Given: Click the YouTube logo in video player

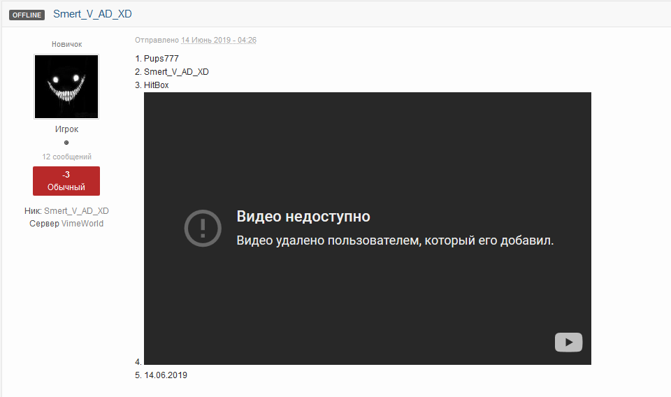Looking at the screenshot, I should click(x=568, y=342).
